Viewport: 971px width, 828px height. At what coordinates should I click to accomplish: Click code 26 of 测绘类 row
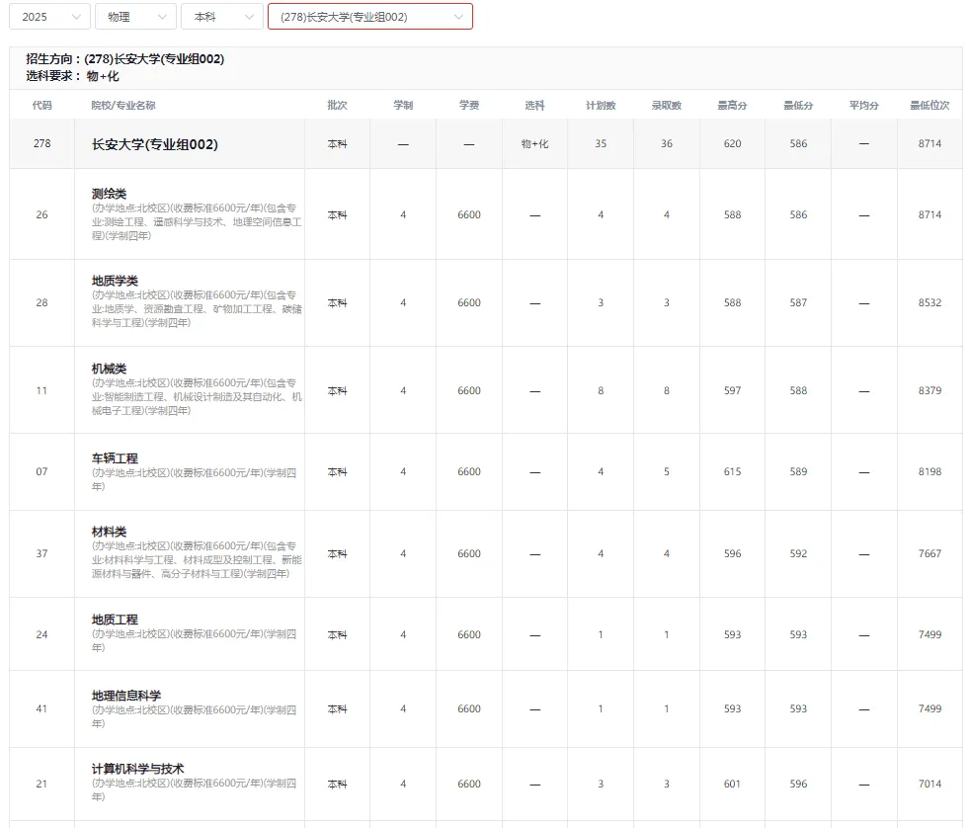[42, 214]
